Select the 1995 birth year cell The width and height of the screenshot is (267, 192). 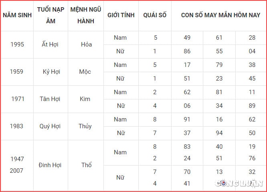tap(17, 44)
